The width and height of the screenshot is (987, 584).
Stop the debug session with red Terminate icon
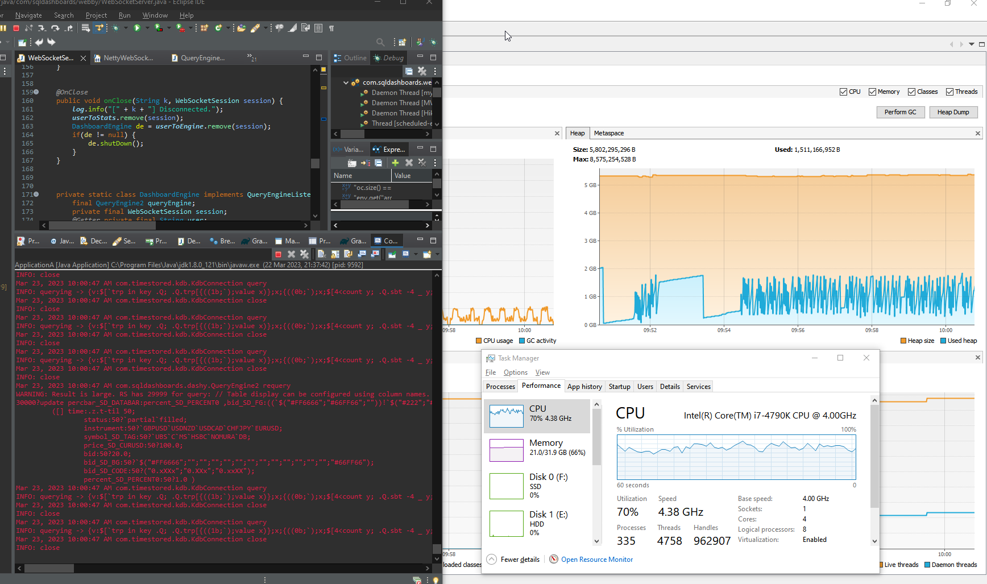(16, 28)
